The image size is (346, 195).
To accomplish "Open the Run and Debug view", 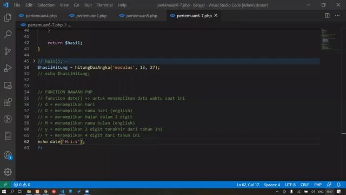I will [x=8, y=68].
